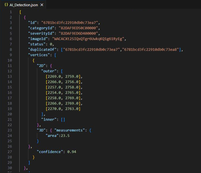Click the opening bracket on line 1
201x173 pixels.
click(20, 12)
